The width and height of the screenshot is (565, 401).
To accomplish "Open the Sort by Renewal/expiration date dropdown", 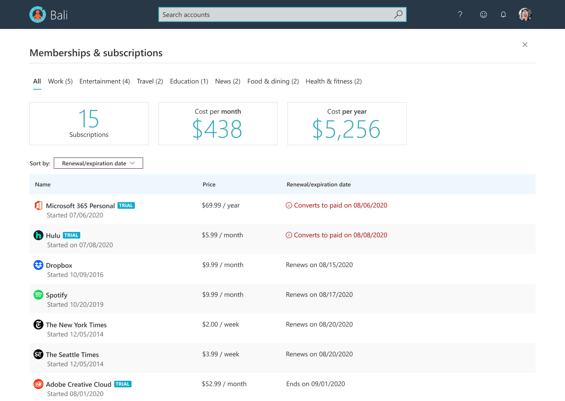I will coord(98,163).
